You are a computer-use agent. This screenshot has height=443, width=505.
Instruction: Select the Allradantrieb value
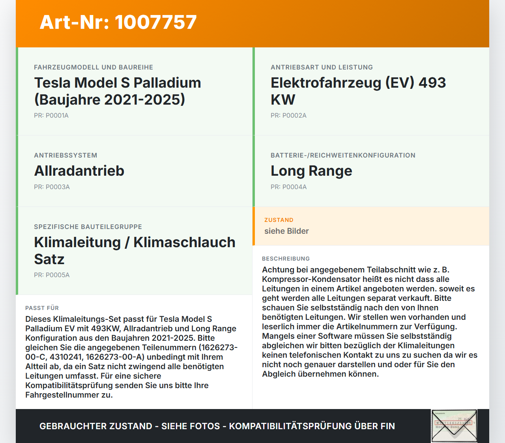pyautogui.click(x=79, y=171)
